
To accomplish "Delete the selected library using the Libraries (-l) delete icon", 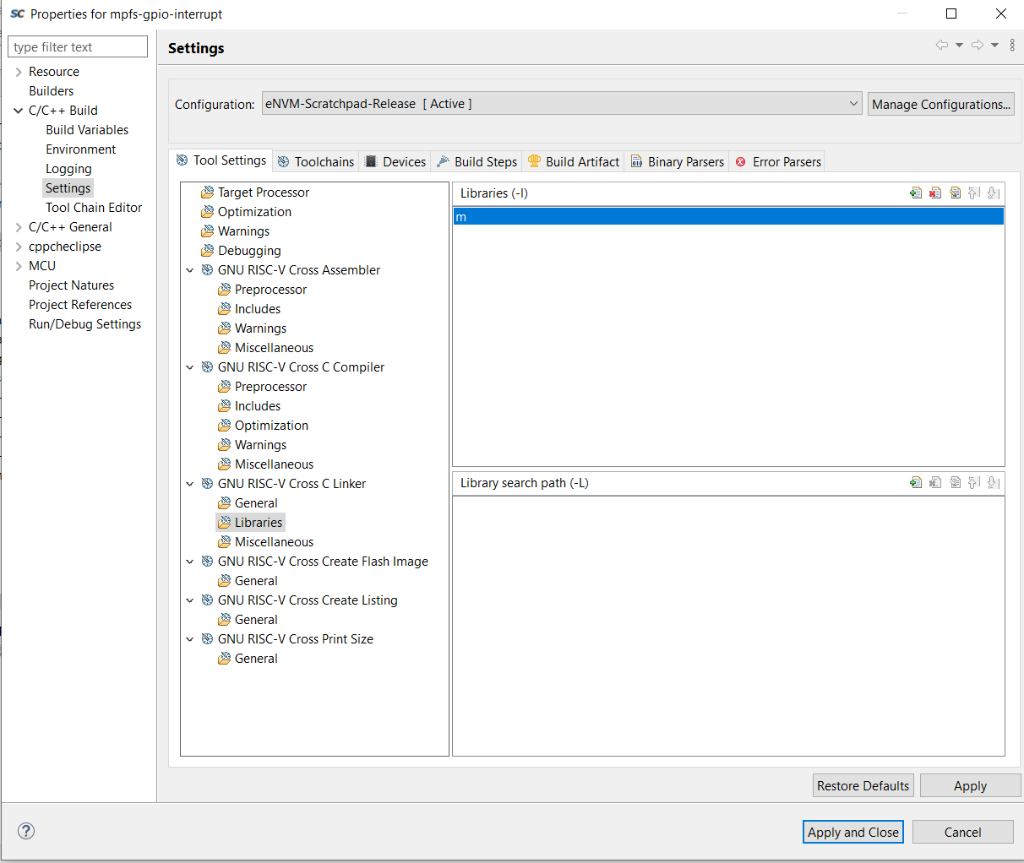I will coord(935,193).
